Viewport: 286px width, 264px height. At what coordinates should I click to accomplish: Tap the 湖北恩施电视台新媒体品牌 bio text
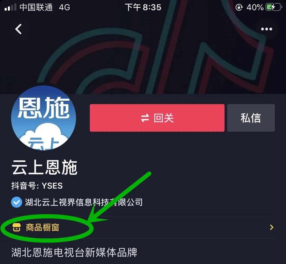74,253
